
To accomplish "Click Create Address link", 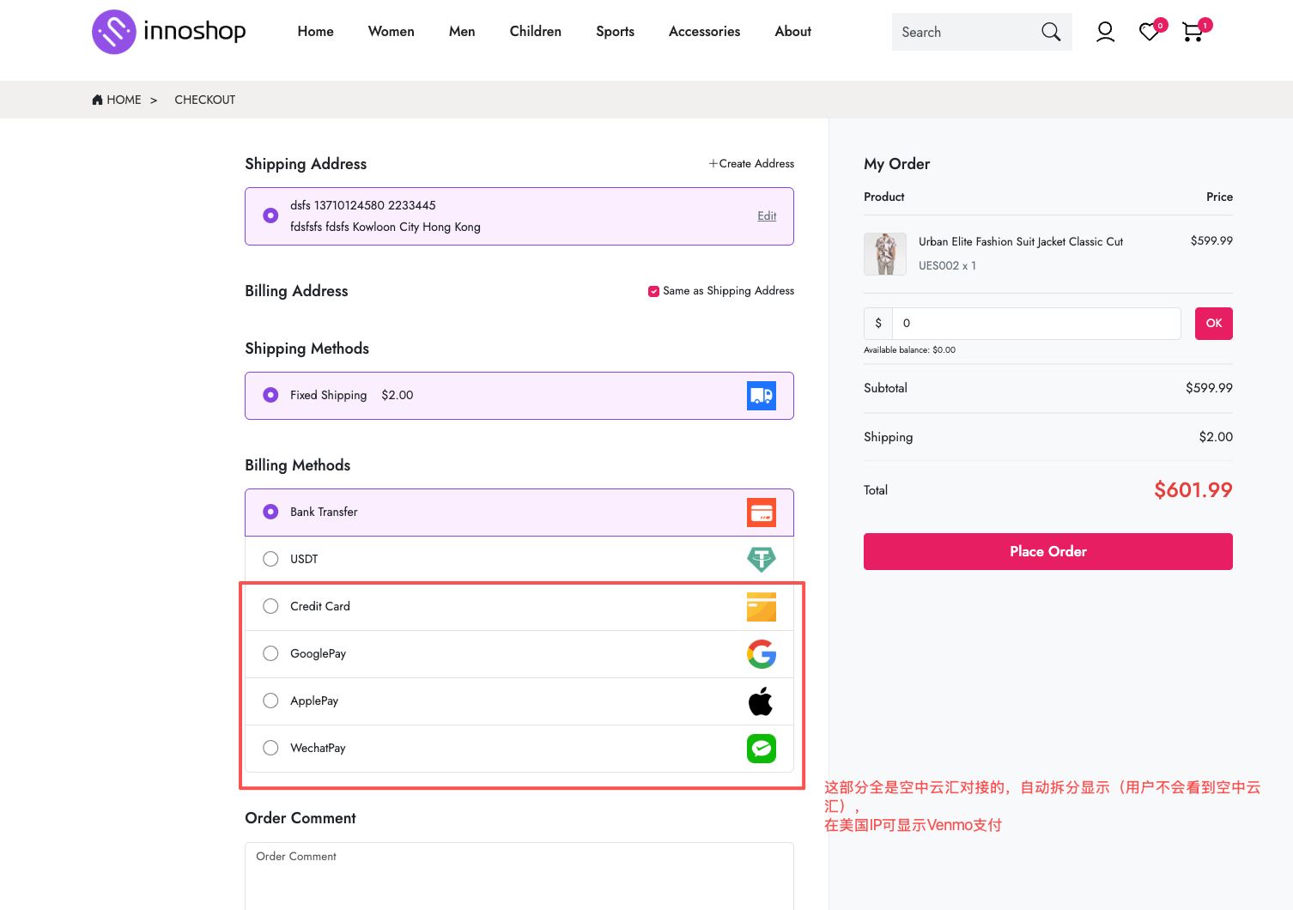I will tap(751, 164).
